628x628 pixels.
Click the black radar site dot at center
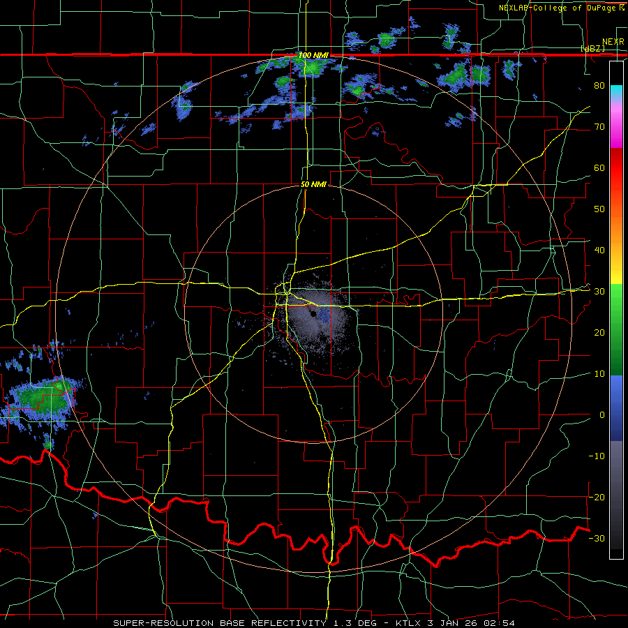click(313, 313)
